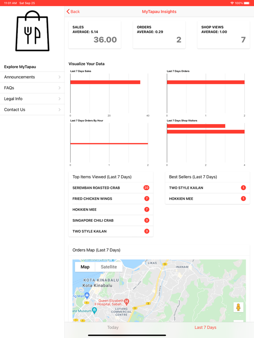Screen dimensions: 254x338
Task: Click the Orders By Hour bar
Action: (x=109, y=143)
